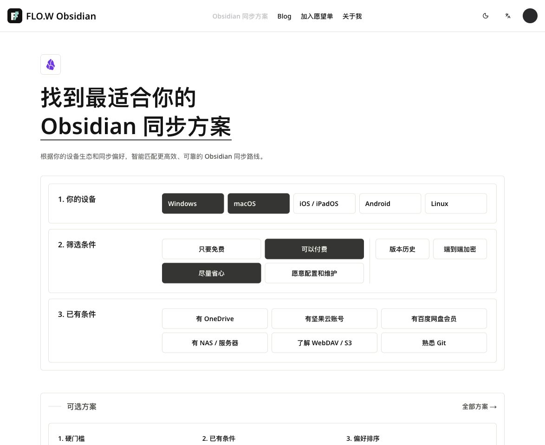The width and height of the screenshot is (545, 445).
Task: Click the purple Obsidian crystal icon
Action: 51,64
